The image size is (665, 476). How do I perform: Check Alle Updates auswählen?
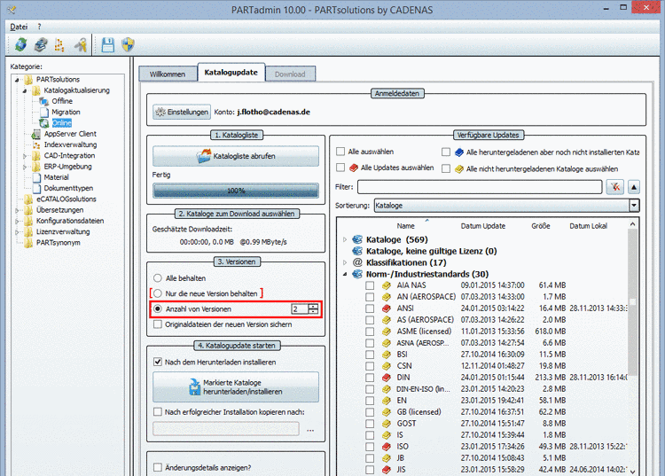click(x=340, y=168)
